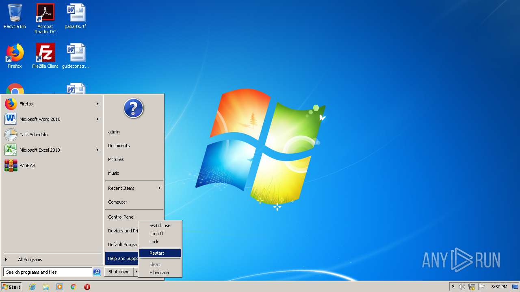520x292 pixels.
Task: Click the search magnifier button
Action: [97, 272]
